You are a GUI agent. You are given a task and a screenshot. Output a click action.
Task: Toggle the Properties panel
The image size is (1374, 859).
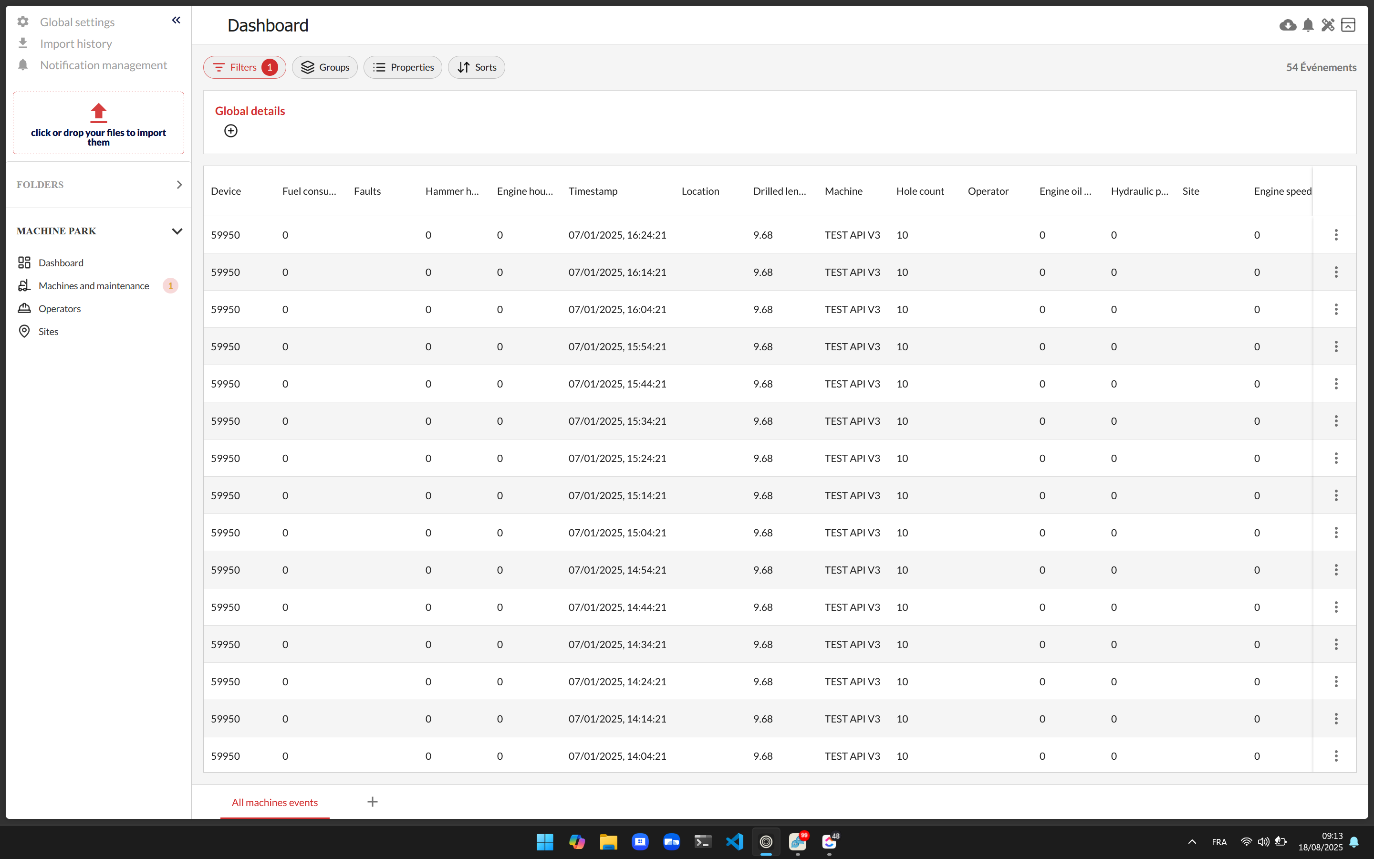[x=403, y=67]
